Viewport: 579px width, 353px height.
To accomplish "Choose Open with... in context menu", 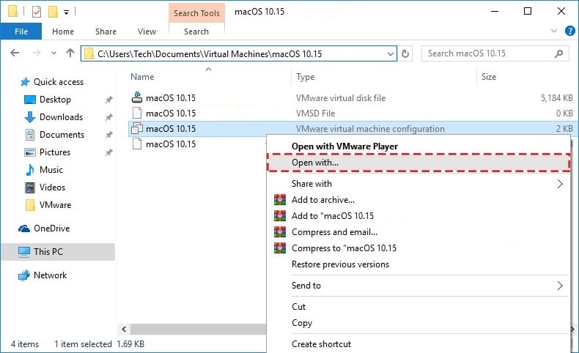I will 418,163.
